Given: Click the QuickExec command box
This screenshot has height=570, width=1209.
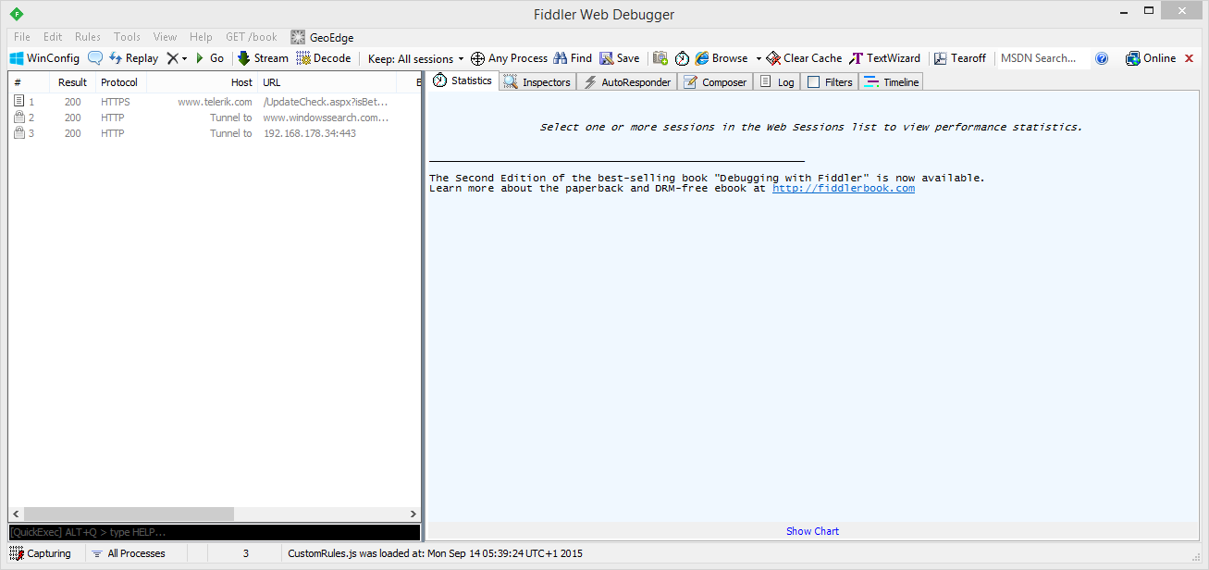Looking at the screenshot, I should click(215, 532).
